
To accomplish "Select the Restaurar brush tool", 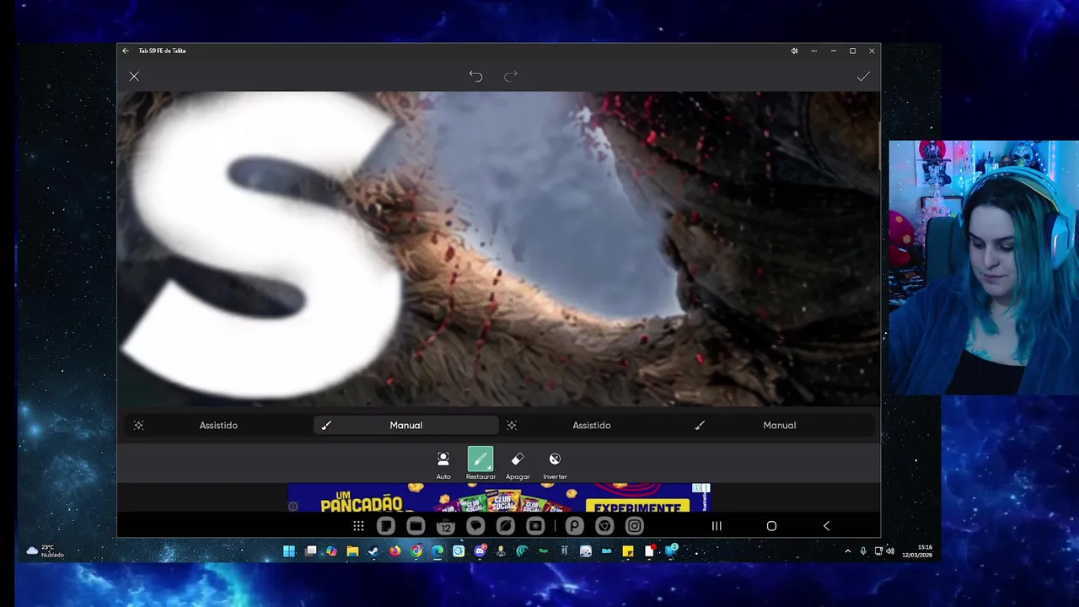I will [480, 464].
